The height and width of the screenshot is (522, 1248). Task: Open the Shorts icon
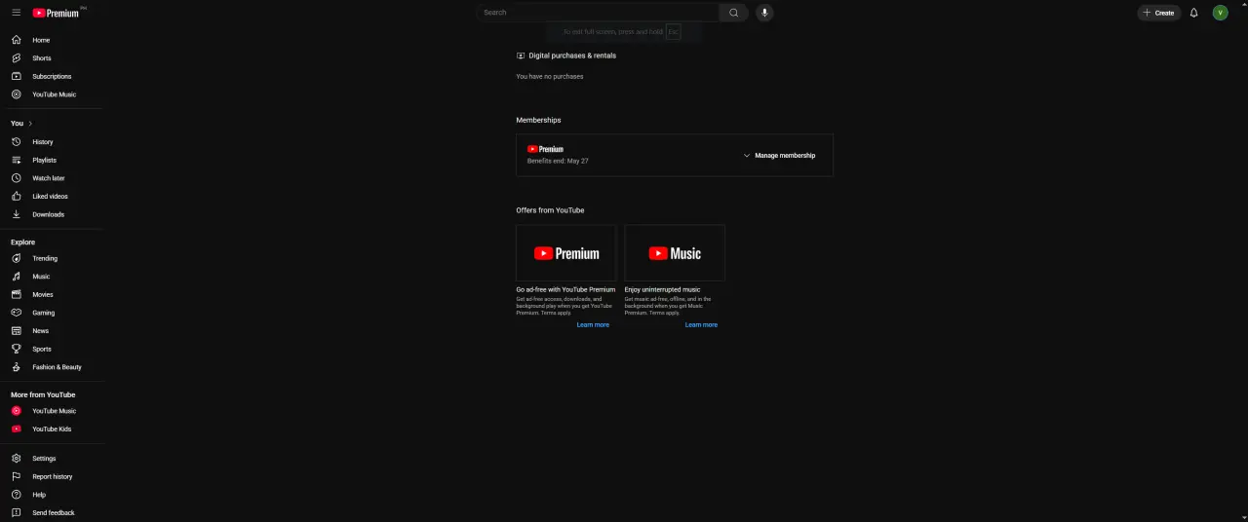pyautogui.click(x=16, y=58)
